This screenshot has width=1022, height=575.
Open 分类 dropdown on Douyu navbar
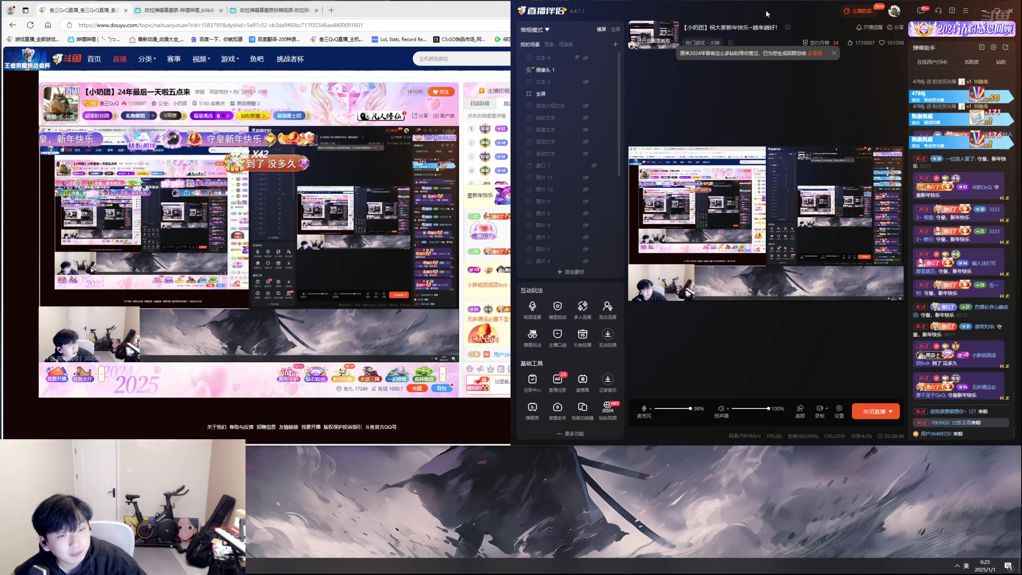click(147, 59)
